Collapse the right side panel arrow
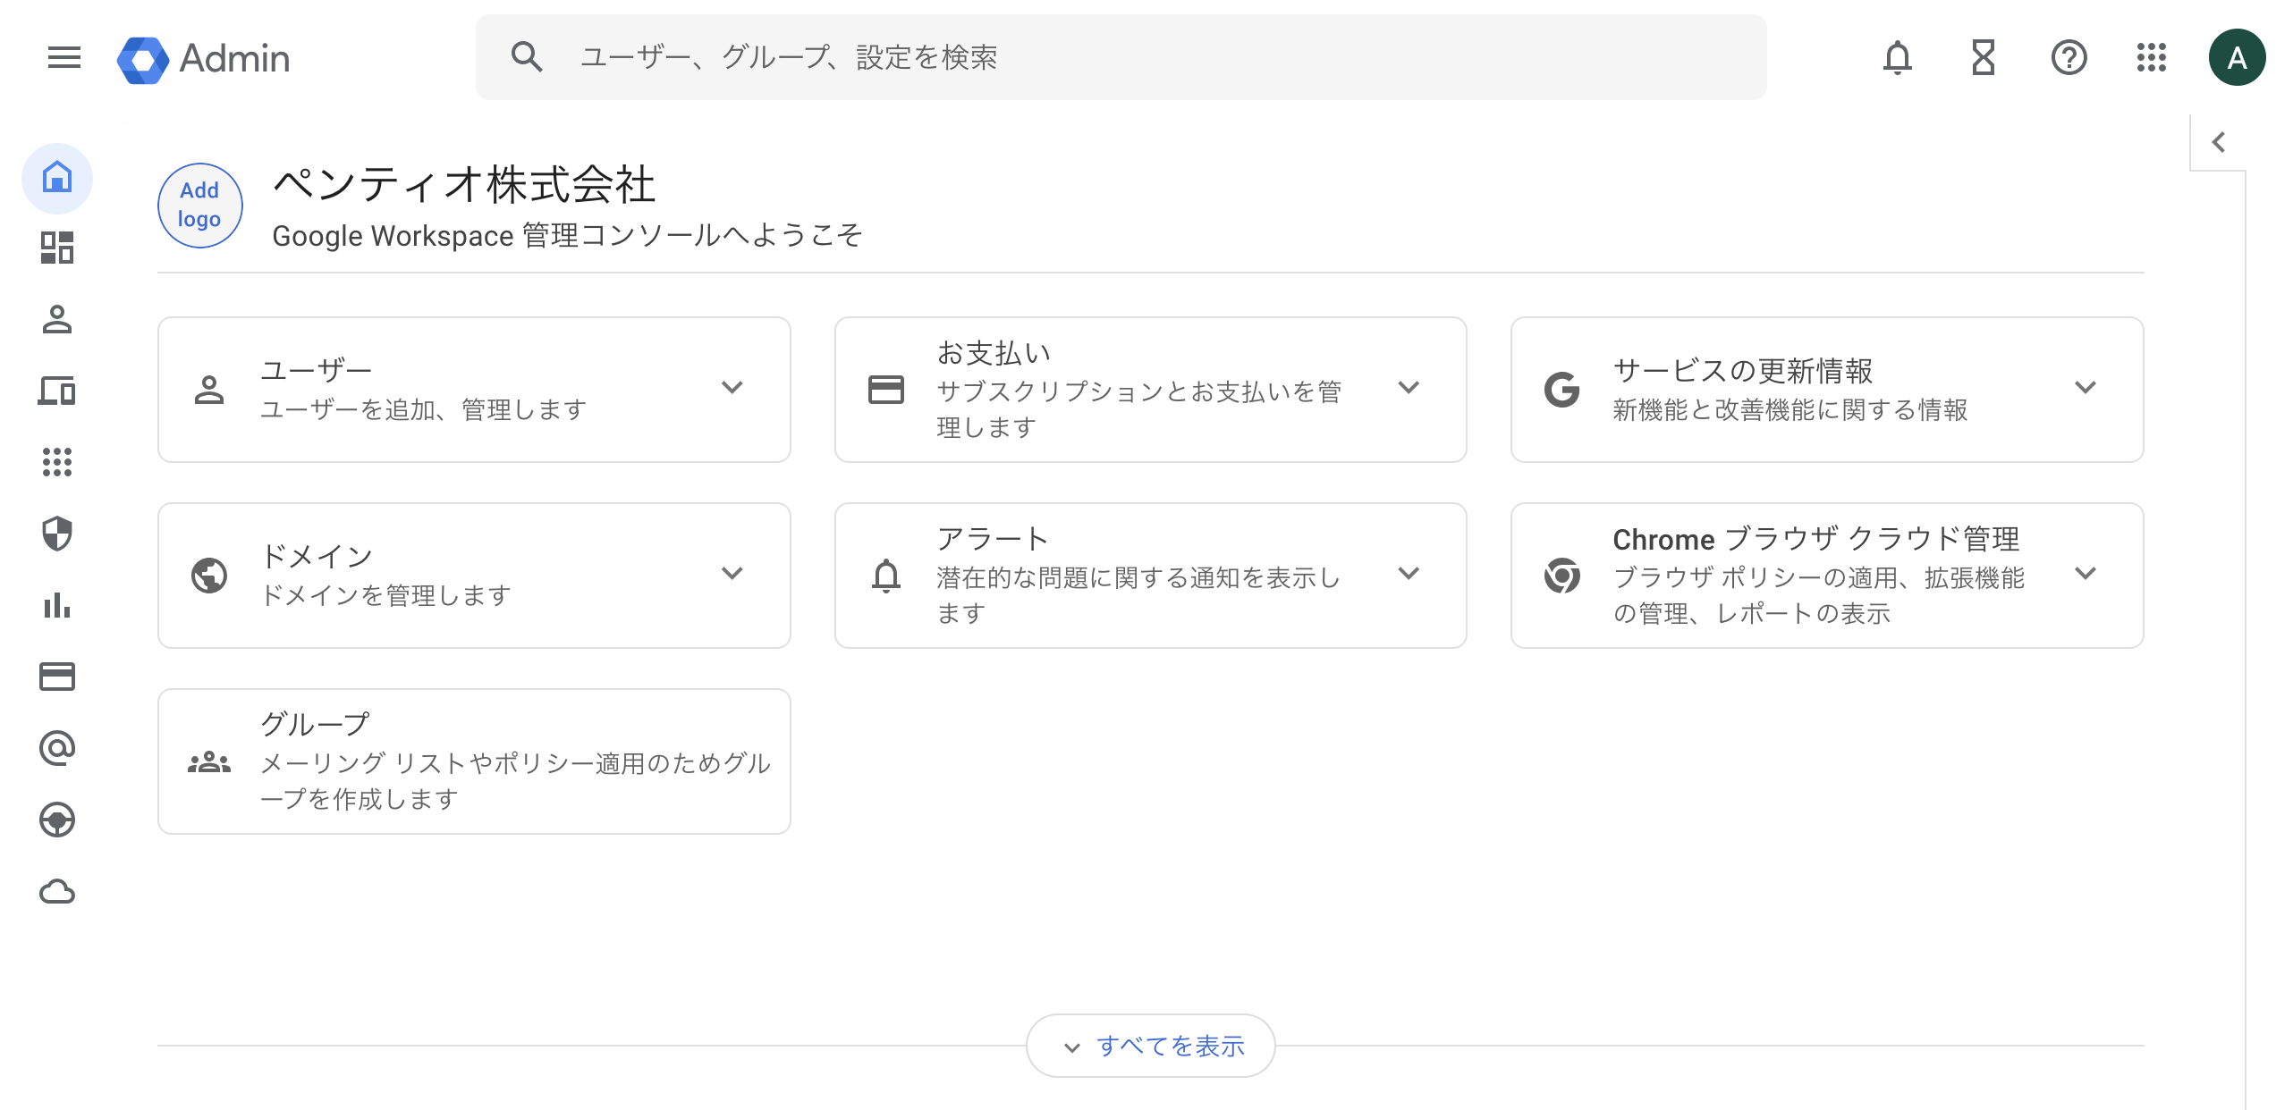This screenshot has height=1110, width=2293. click(2219, 142)
